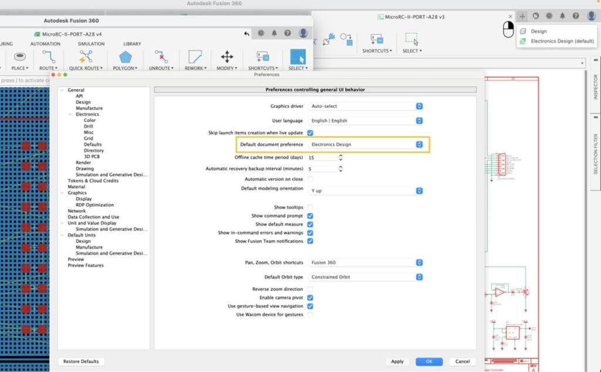This screenshot has height=372, width=601.
Task: Select Color under Electronics in tree
Action: coord(90,120)
